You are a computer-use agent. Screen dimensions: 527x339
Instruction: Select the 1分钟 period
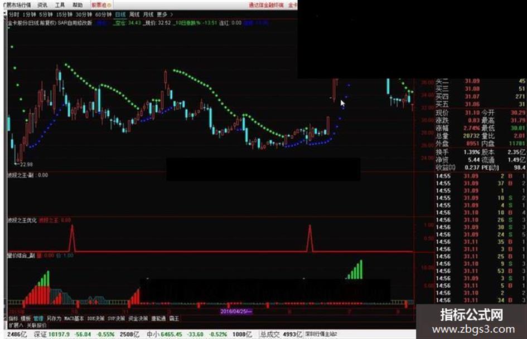(x=29, y=14)
